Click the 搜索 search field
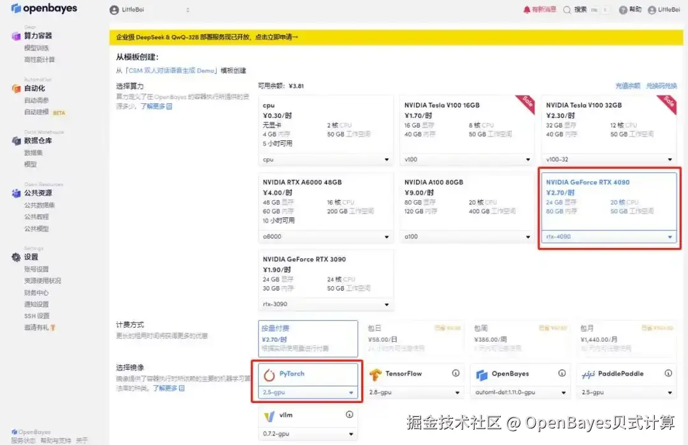 point(586,10)
